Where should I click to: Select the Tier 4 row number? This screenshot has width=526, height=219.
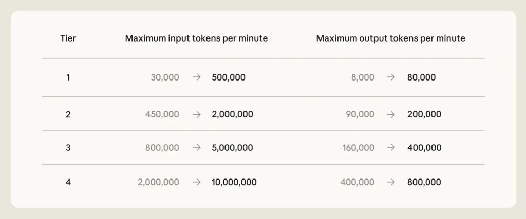68,182
